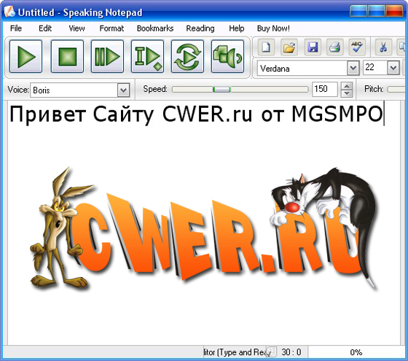Click the Pause/Resume reading button
Screen dimensions: 408x361
coord(108,56)
